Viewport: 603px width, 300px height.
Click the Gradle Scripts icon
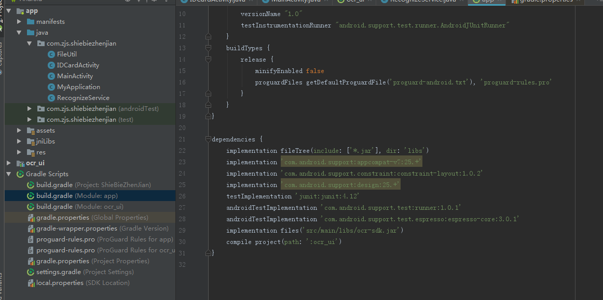(x=20, y=174)
